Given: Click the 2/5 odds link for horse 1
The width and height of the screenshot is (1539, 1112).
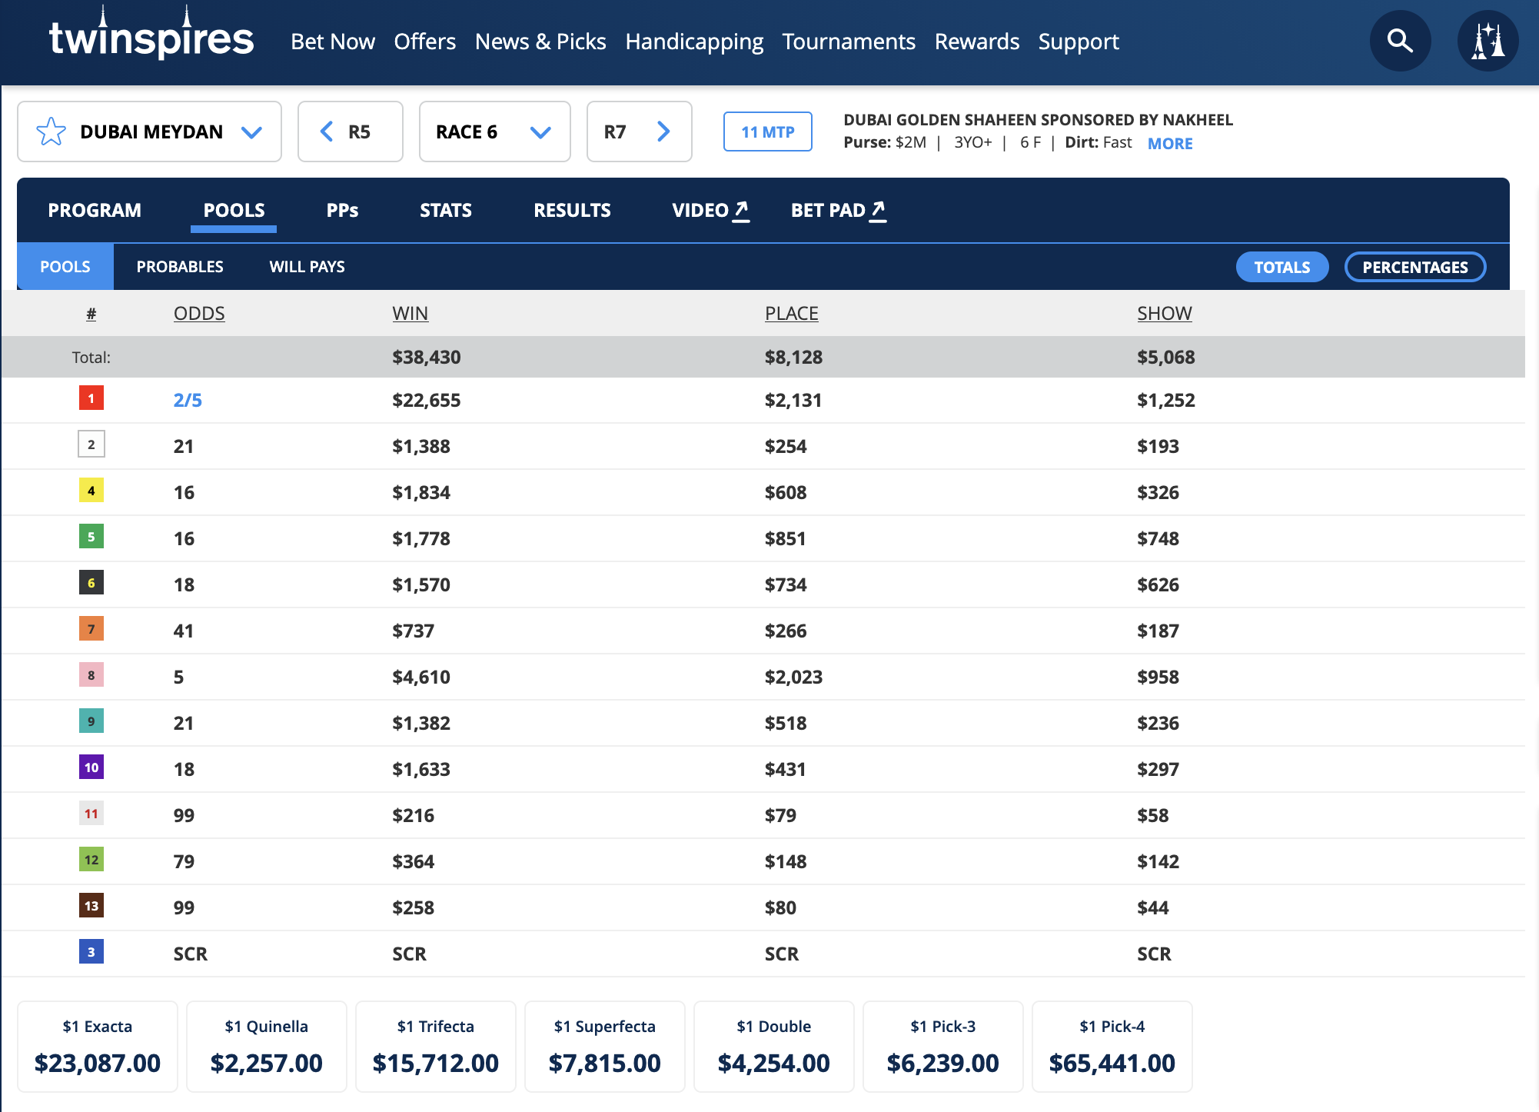Looking at the screenshot, I should pos(188,400).
